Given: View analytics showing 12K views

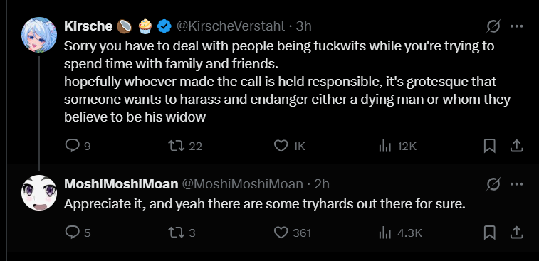Looking at the screenshot, I should point(397,147).
